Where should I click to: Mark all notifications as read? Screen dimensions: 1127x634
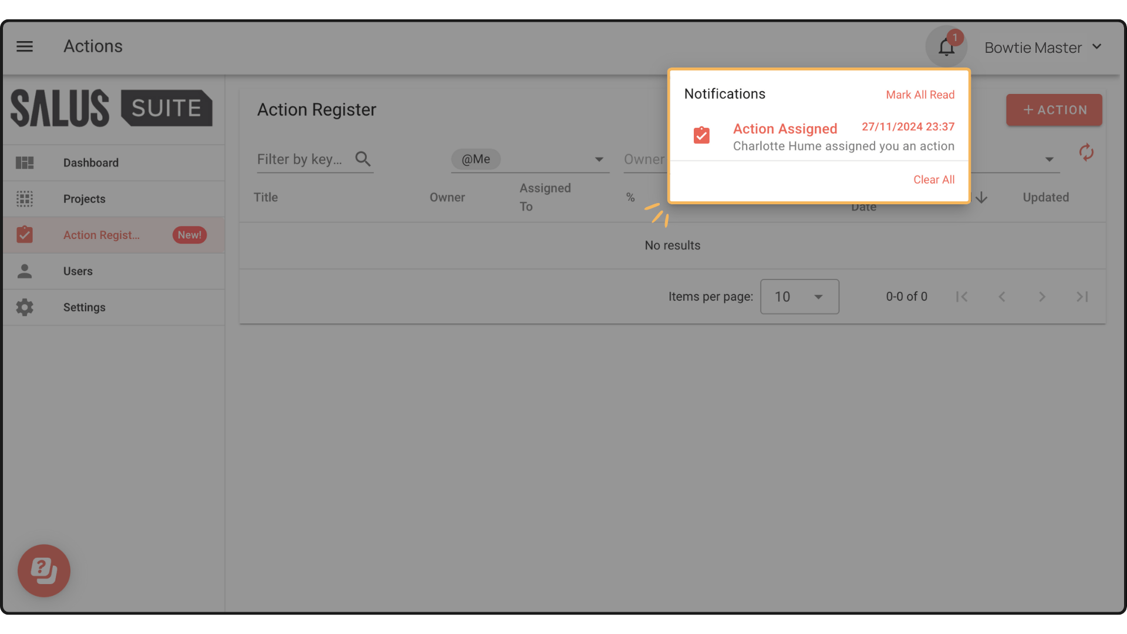[920, 94]
